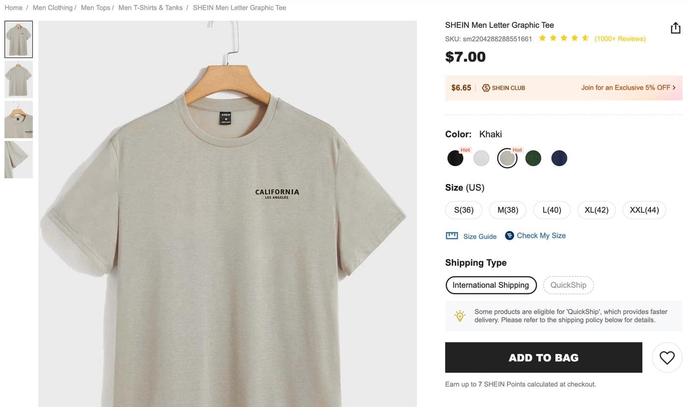Select the navy blue color swatch
The height and width of the screenshot is (407, 687).
[559, 158]
